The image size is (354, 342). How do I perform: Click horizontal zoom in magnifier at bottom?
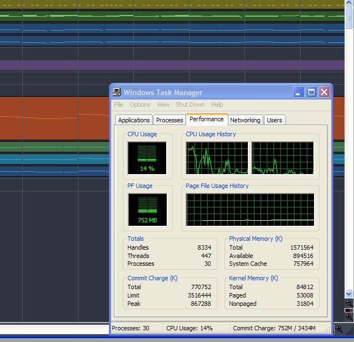point(339,329)
